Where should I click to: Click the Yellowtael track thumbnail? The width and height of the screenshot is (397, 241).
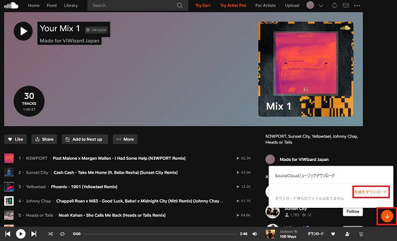pos(9,187)
